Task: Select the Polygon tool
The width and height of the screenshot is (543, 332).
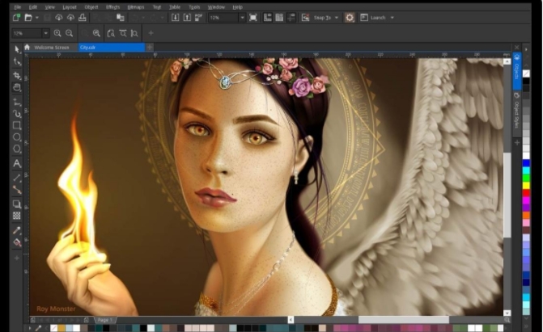Action: pyautogui.click(x=17, y=149)
